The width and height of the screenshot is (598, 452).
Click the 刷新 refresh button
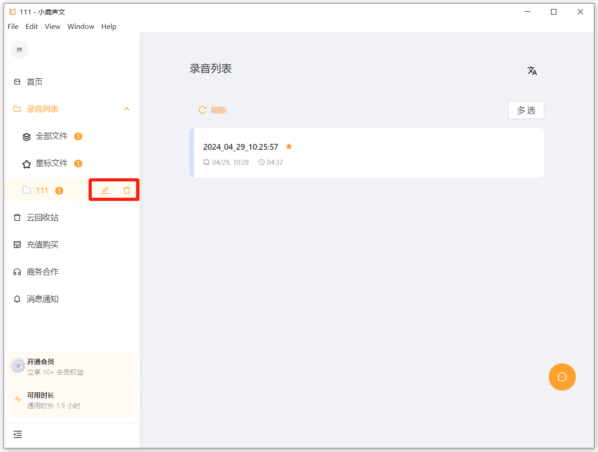[x=213, y=110]
